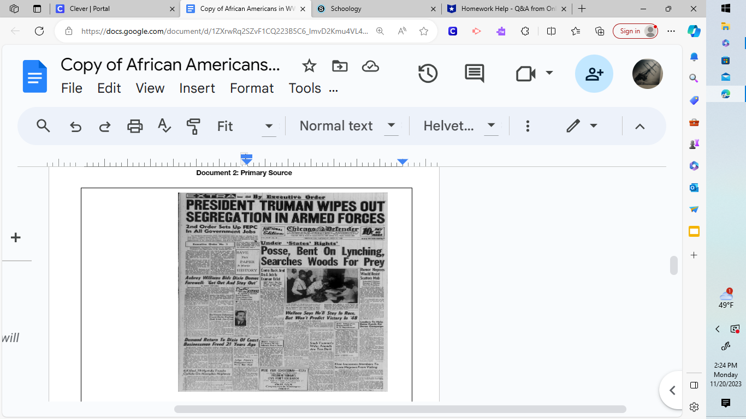
Task: Open the meeting camera dropdown arrow
Action: pos(549,73)
